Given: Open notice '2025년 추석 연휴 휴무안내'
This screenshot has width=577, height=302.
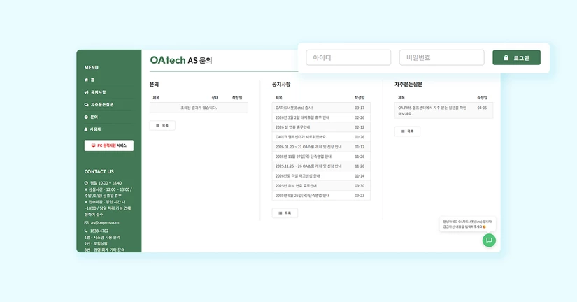Looking at the screenshot, I should tap(296, 186).
